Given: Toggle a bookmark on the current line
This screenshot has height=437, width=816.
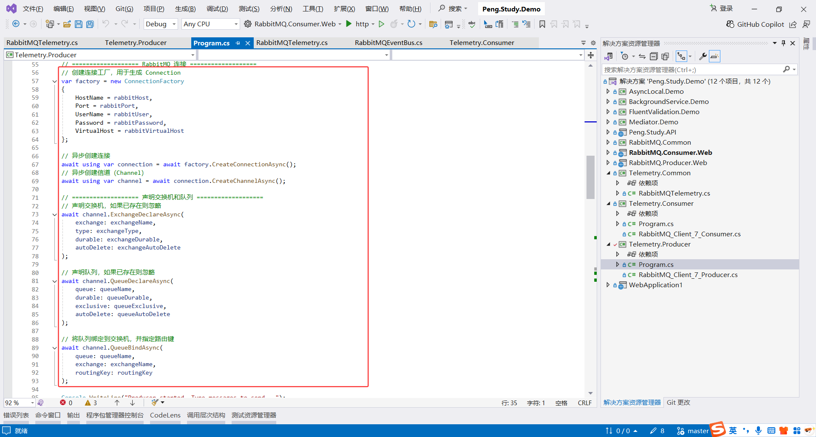Looking at the screenshot, I should (x=542, y=24).
